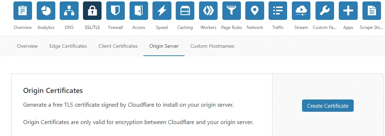Open the DNS network tree icon
Viewport: 385px width, 136px height.
tap(69, 10)
